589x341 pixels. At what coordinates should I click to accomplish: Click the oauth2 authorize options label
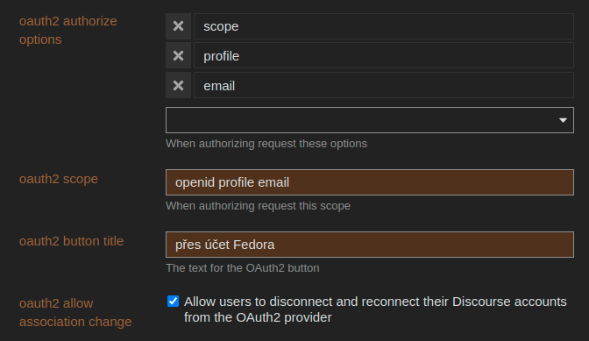click(68, 31)
